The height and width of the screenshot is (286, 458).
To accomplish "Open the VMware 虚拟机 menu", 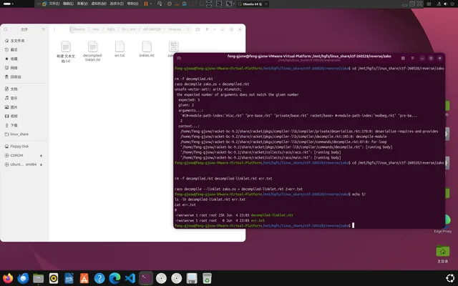I will [99, 4].
